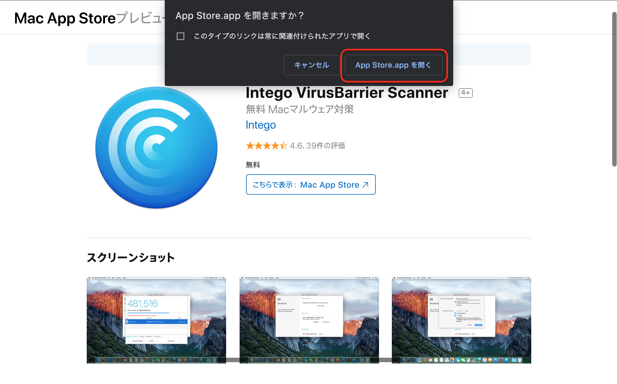Click the page vertical scrollbar
This screenshot has width=617, height=384.
[x=614, y=89]
